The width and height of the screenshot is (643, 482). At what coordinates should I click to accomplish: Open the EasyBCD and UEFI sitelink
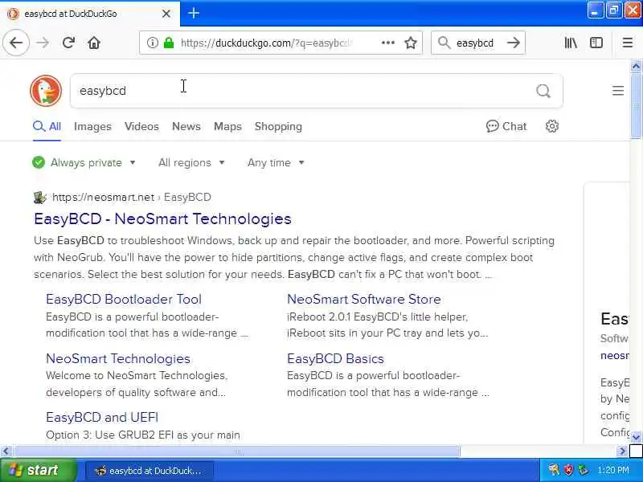(102, 417)
